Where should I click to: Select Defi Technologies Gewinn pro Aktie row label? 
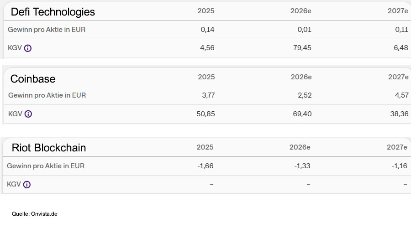click(47, 30)
